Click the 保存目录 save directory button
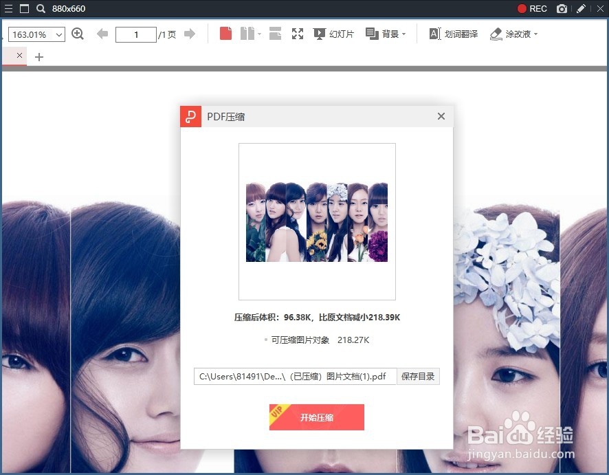This screenshot has width=609, height=475. 418,376
